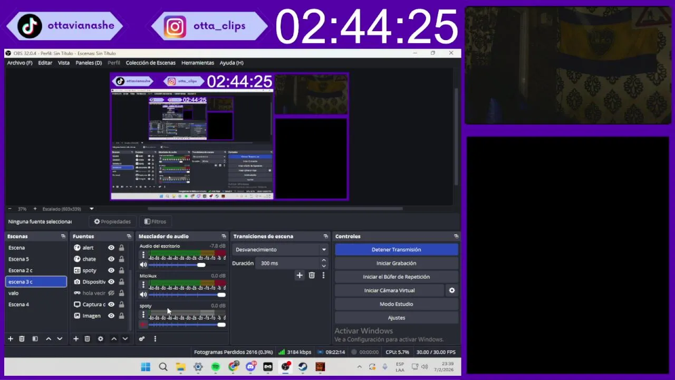The image size is (675, 380).
Task: Open Mic/Aux options three-dots
Action: (x=143, y=284)
